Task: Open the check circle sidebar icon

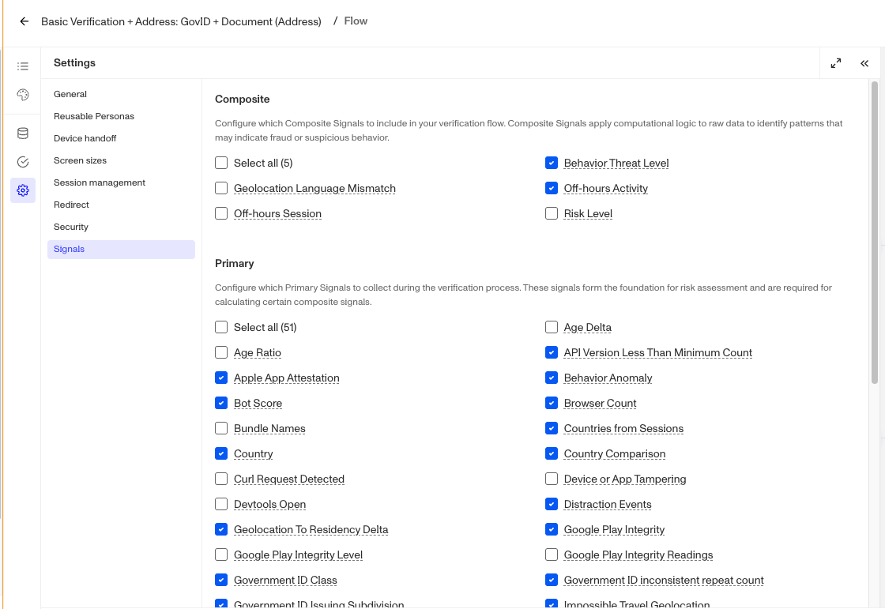Action: 23,162
